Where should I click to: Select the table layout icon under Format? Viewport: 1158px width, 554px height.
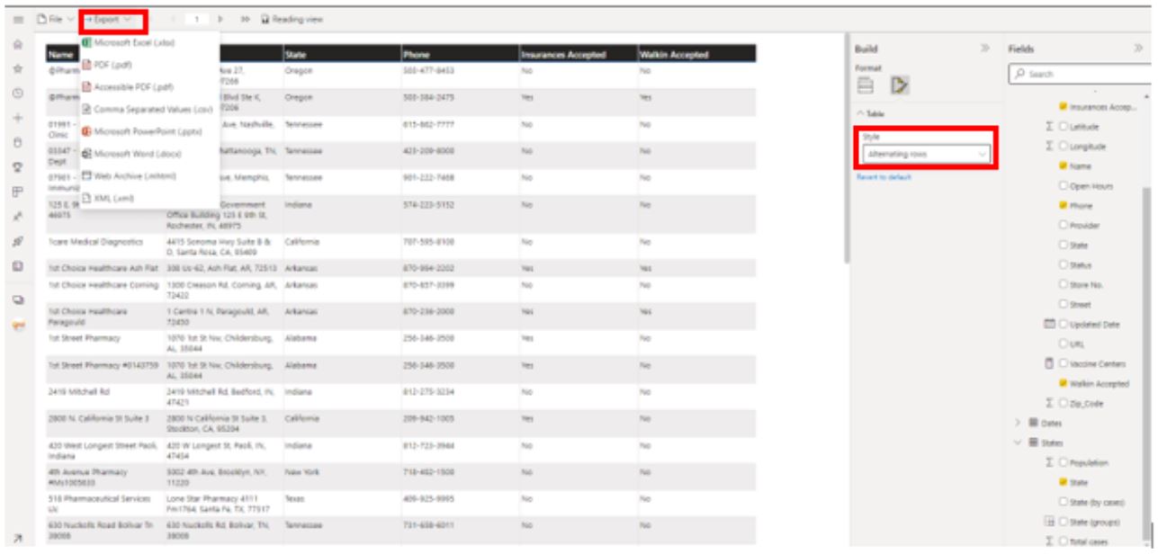point(866,85)
